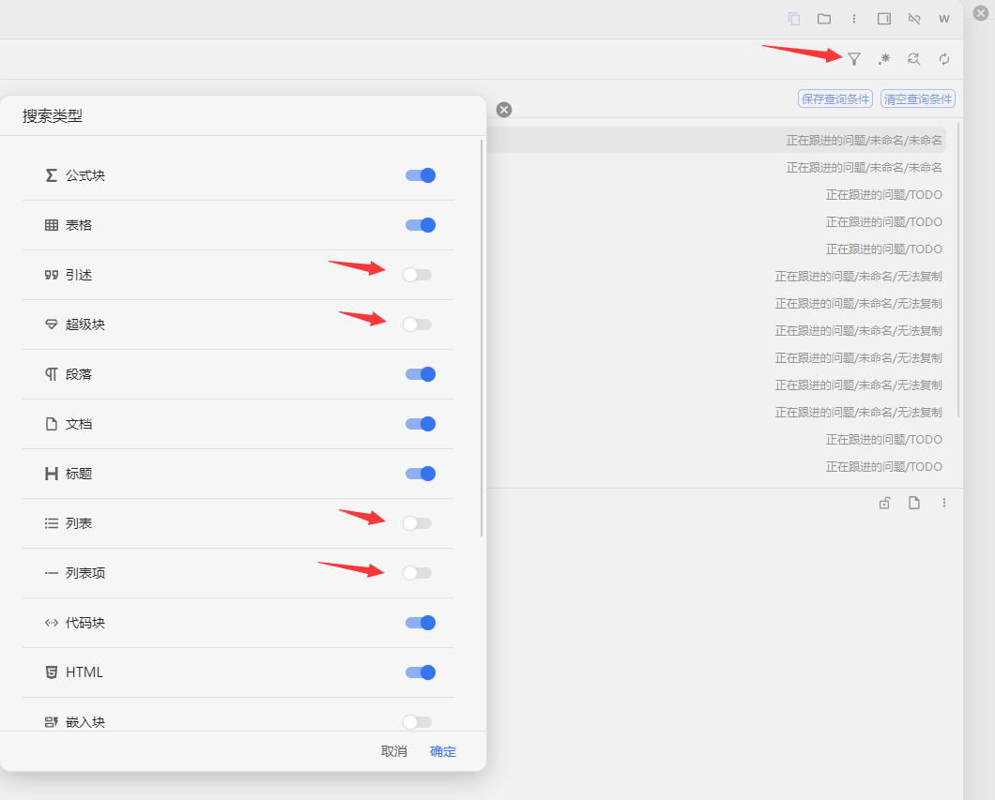The image size is (995, 800).
Task: Click the asterisk search syntax icon
Action: (884, 59)
